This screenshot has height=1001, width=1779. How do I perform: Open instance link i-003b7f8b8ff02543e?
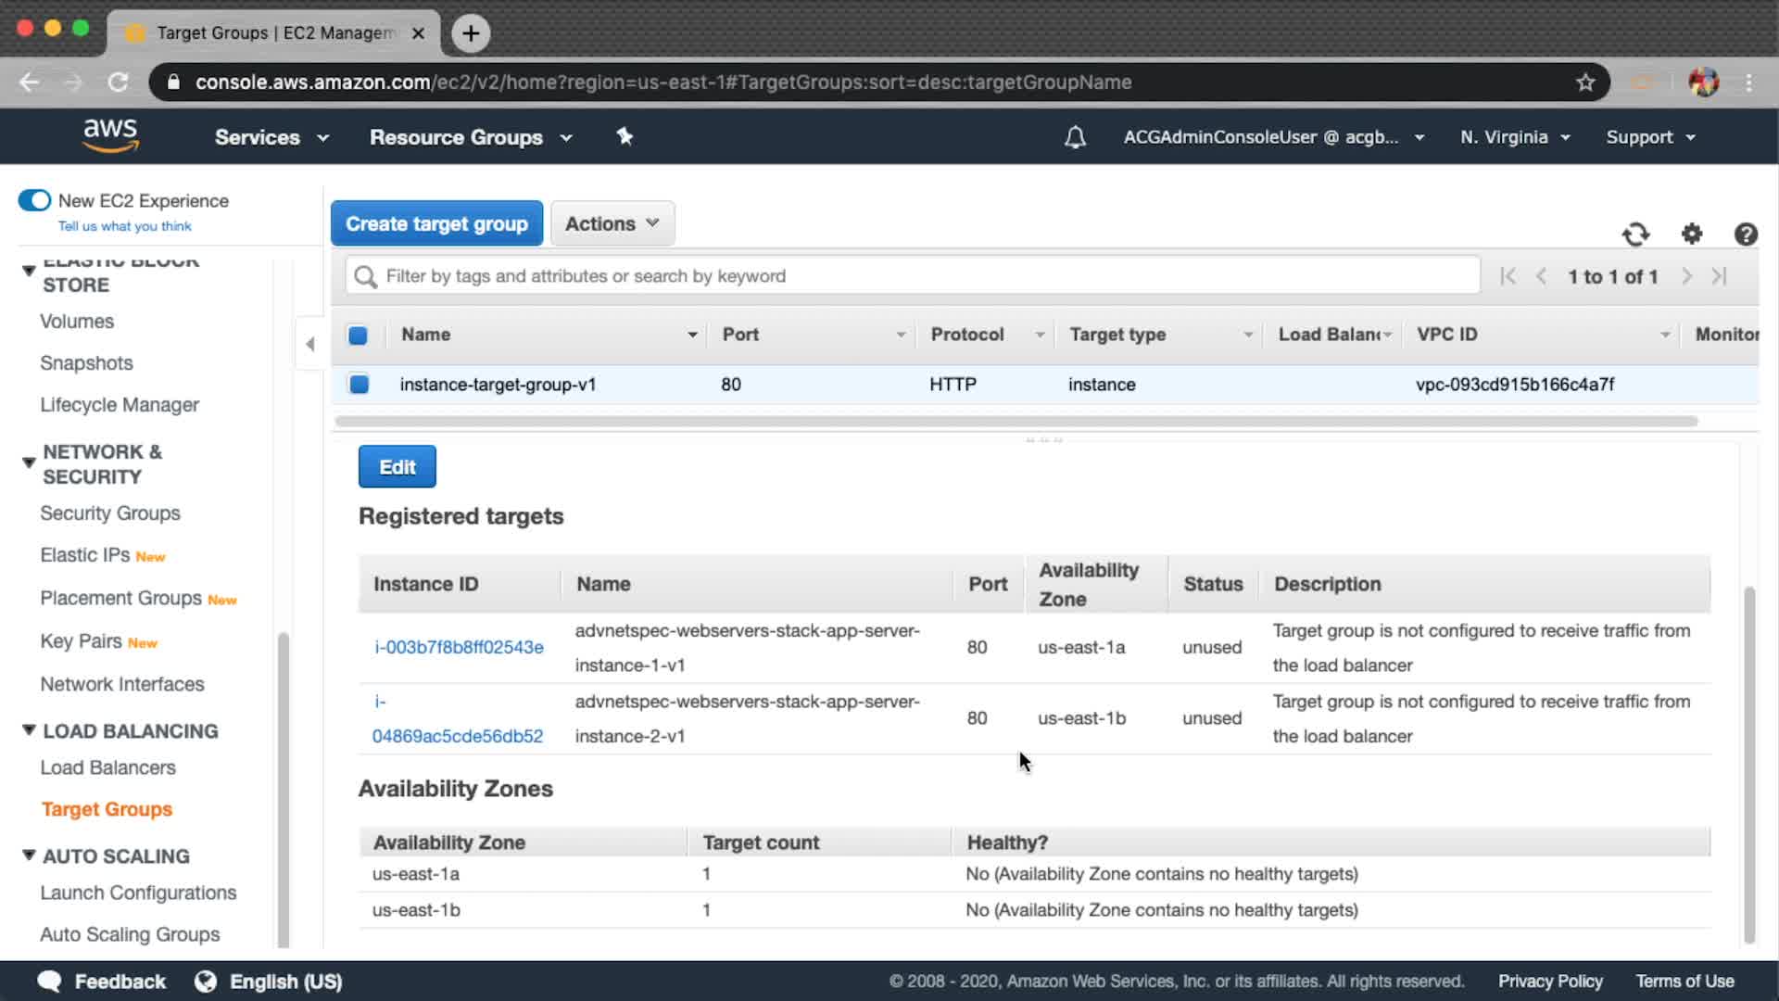click(459, 647)
